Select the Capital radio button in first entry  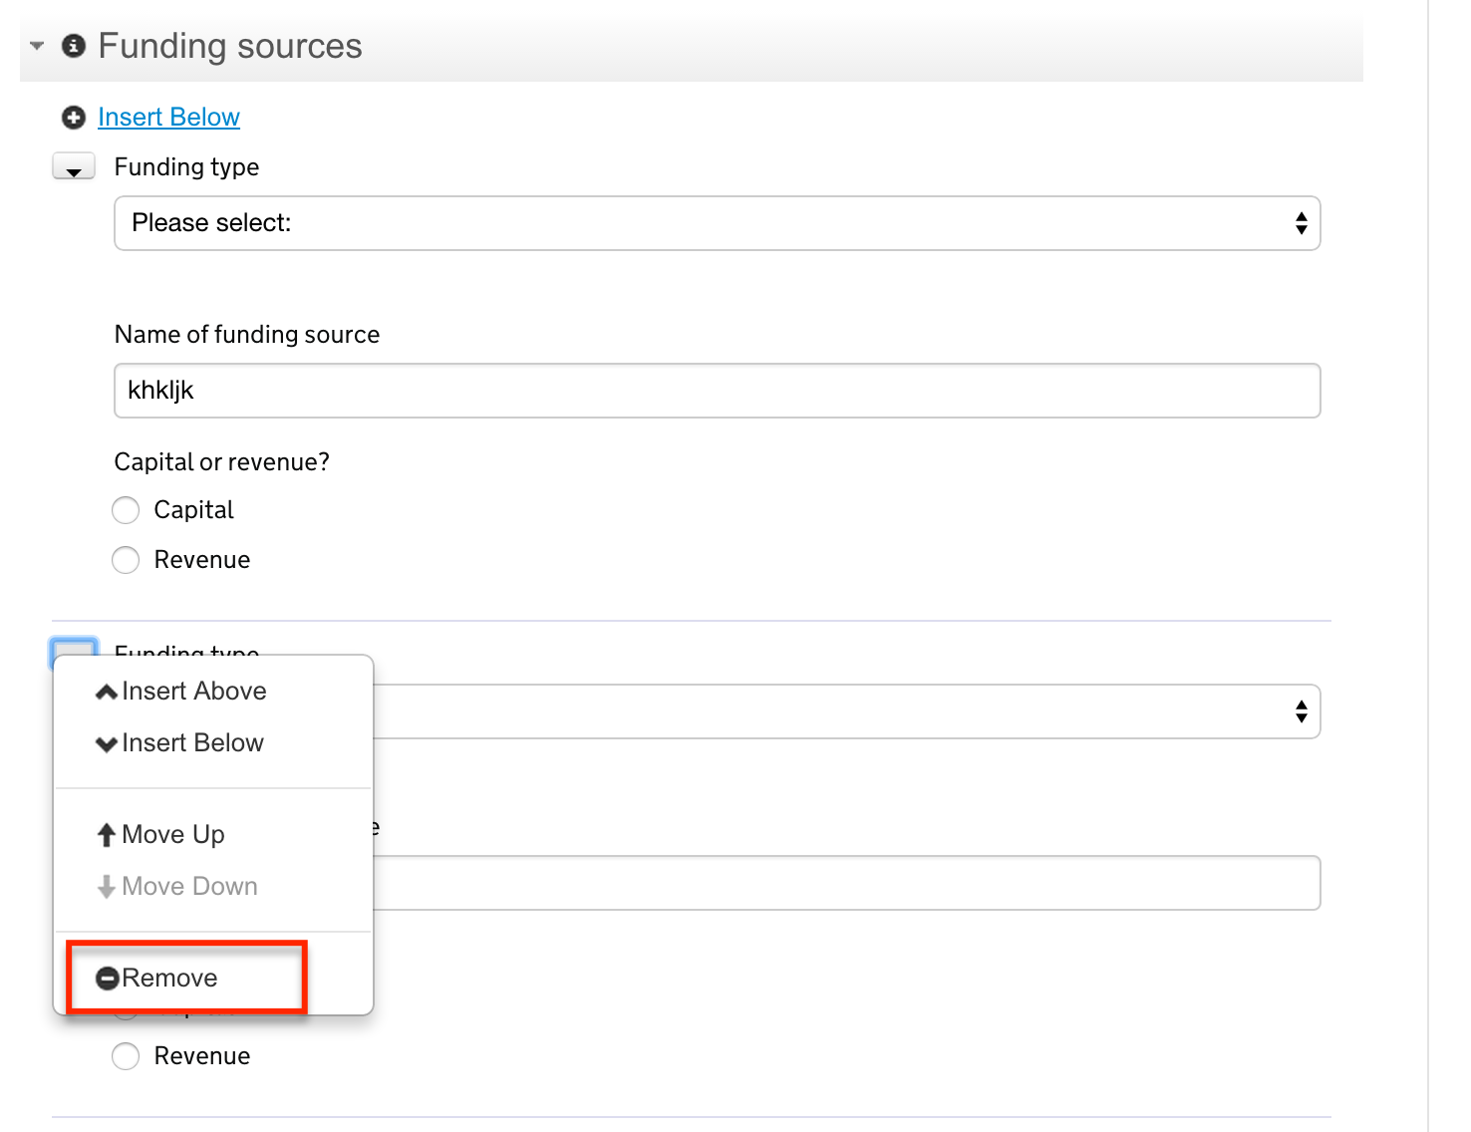point(126,510)
